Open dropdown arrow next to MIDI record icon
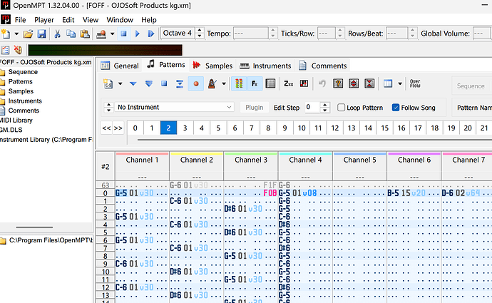The height and width of the screenshot is (303, 492). pos(112,34)
